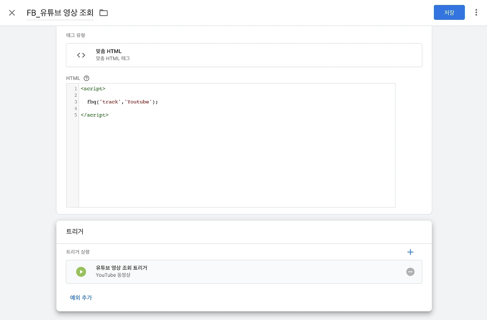Click the HTML help question mark icon
487x320 pixels.
point(86,78)
